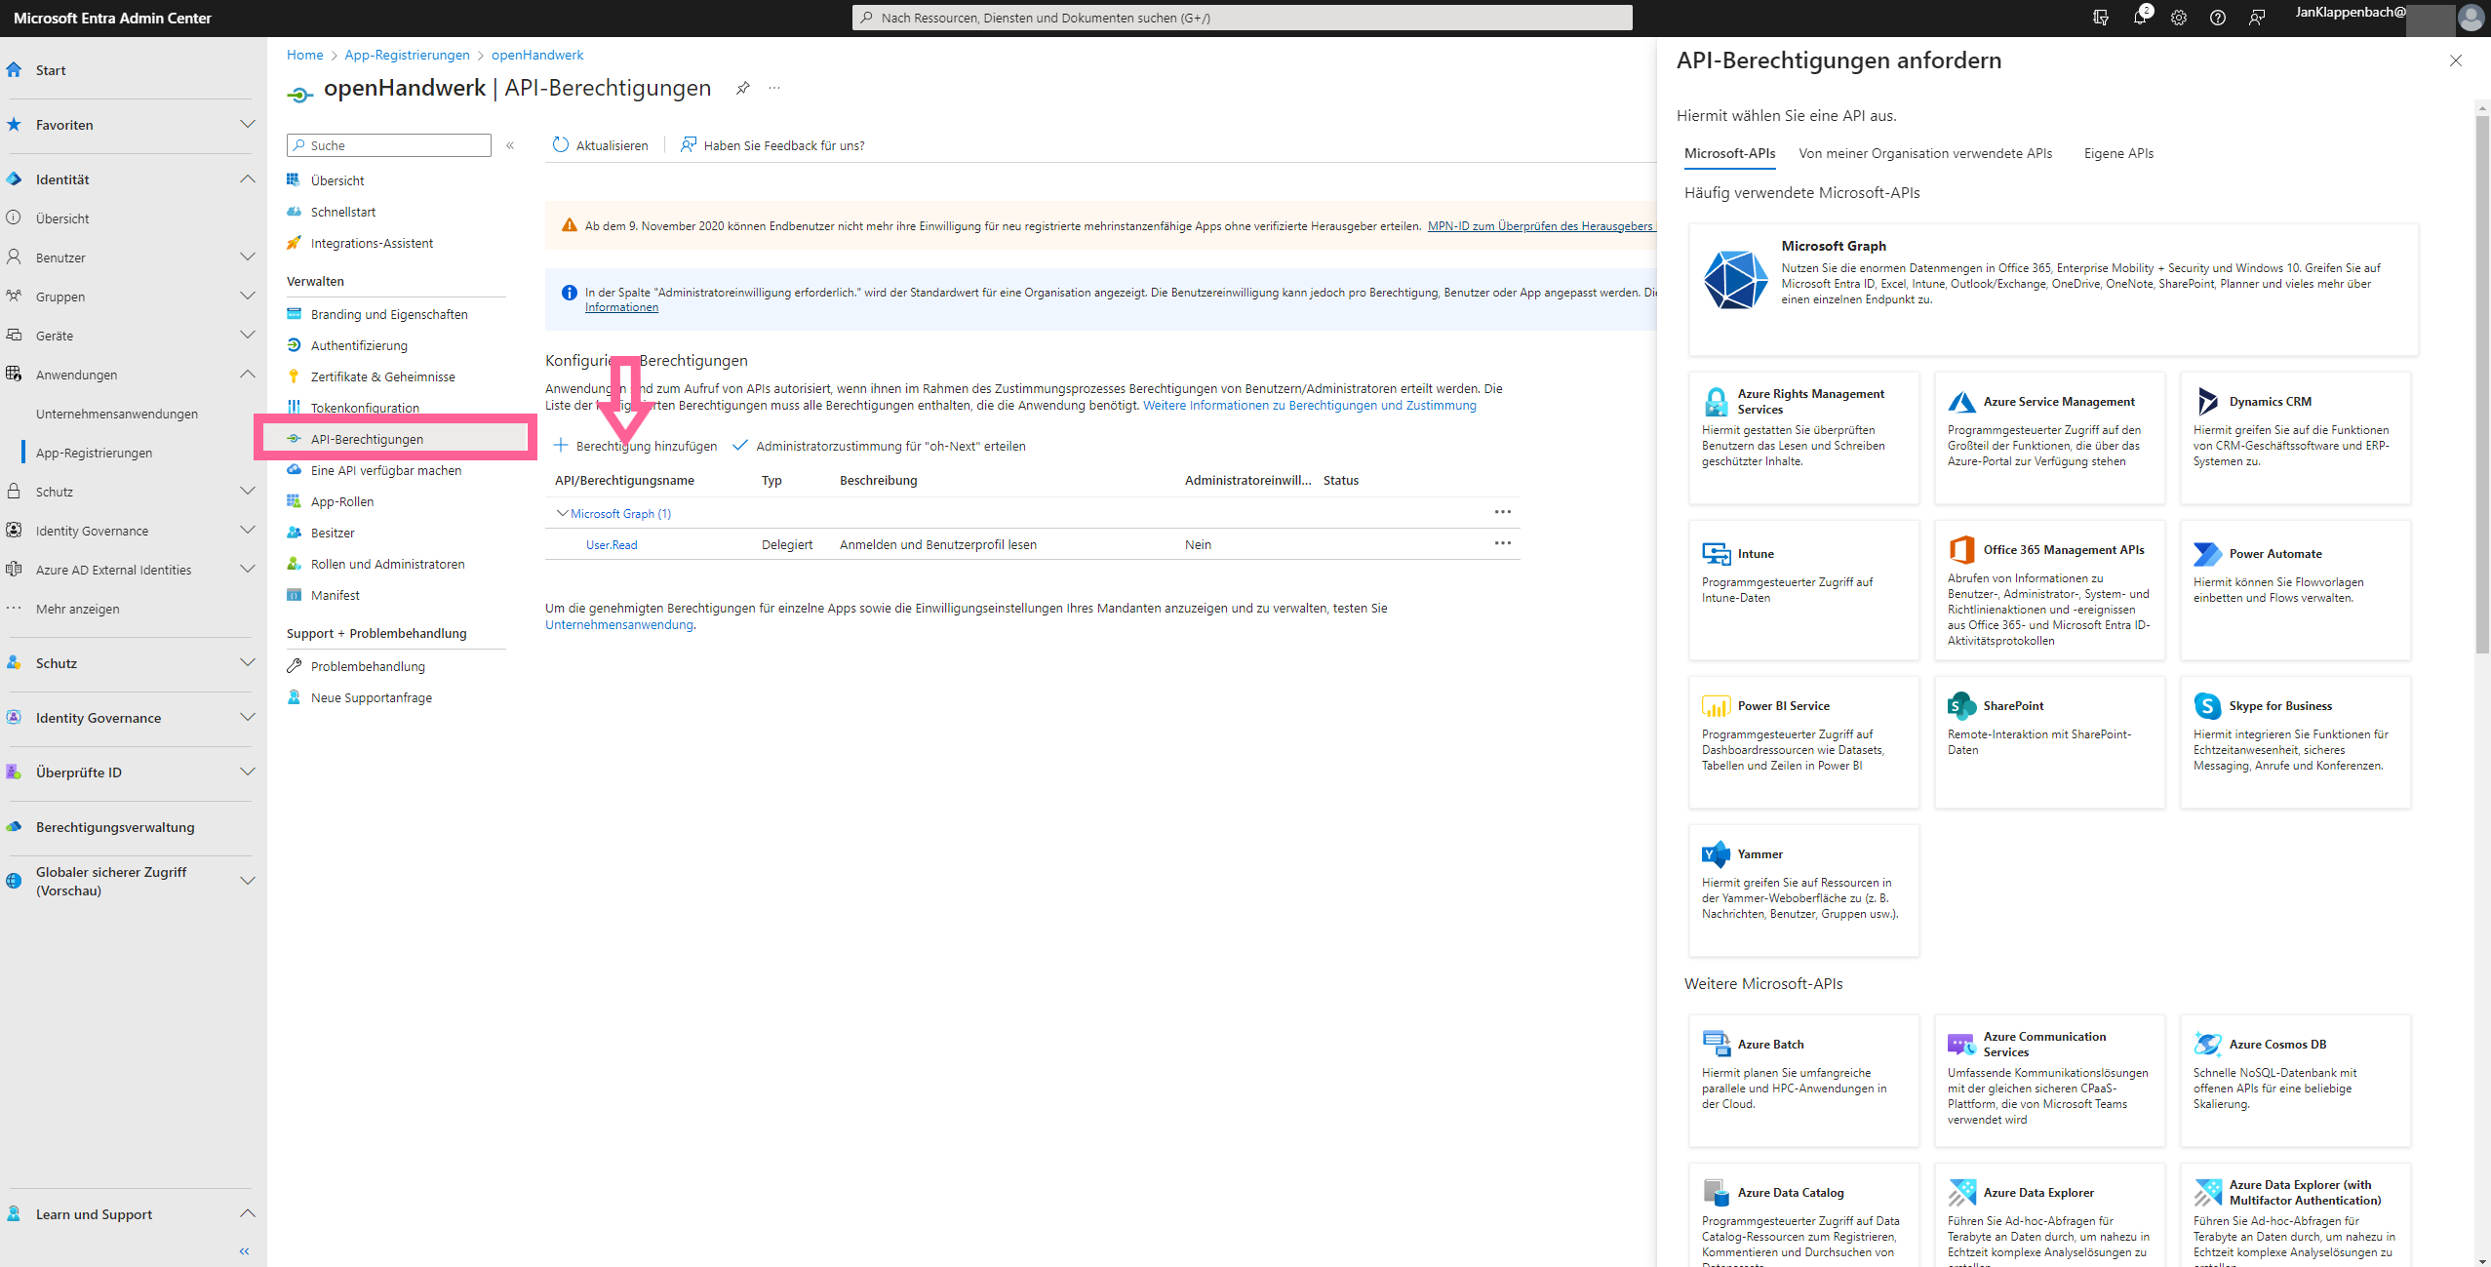Open more options for Microsoft Graph row
2491x1267 pixels.
(1503, 512)
